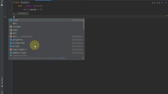The height and width of the screenshot is (94, 168).
Task: Click the class icon beside 'memoryview'
Action: [11, 53]
